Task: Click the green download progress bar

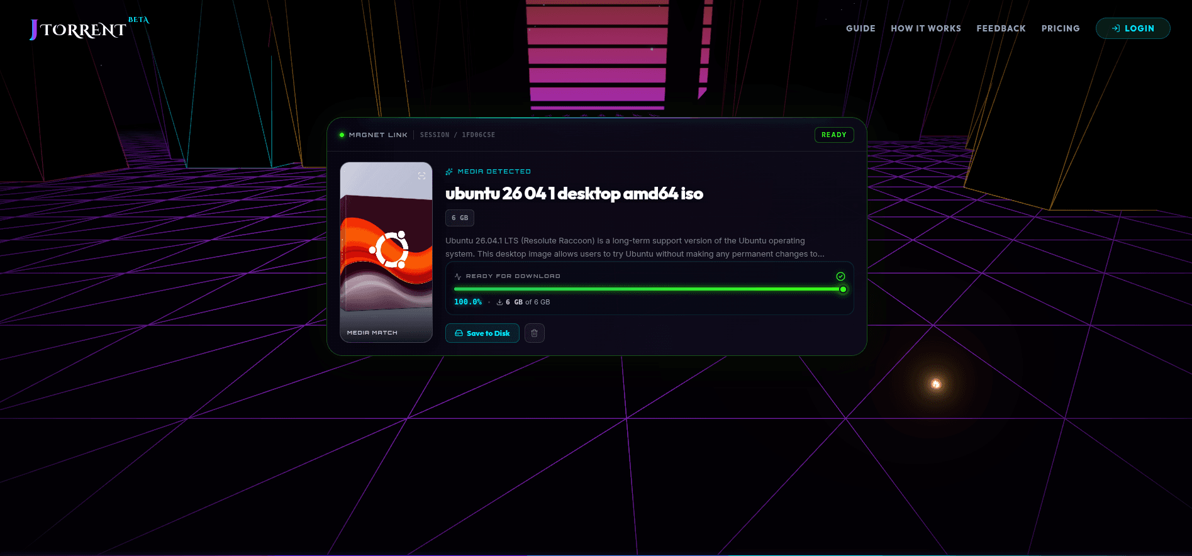Action: [649, 289]
